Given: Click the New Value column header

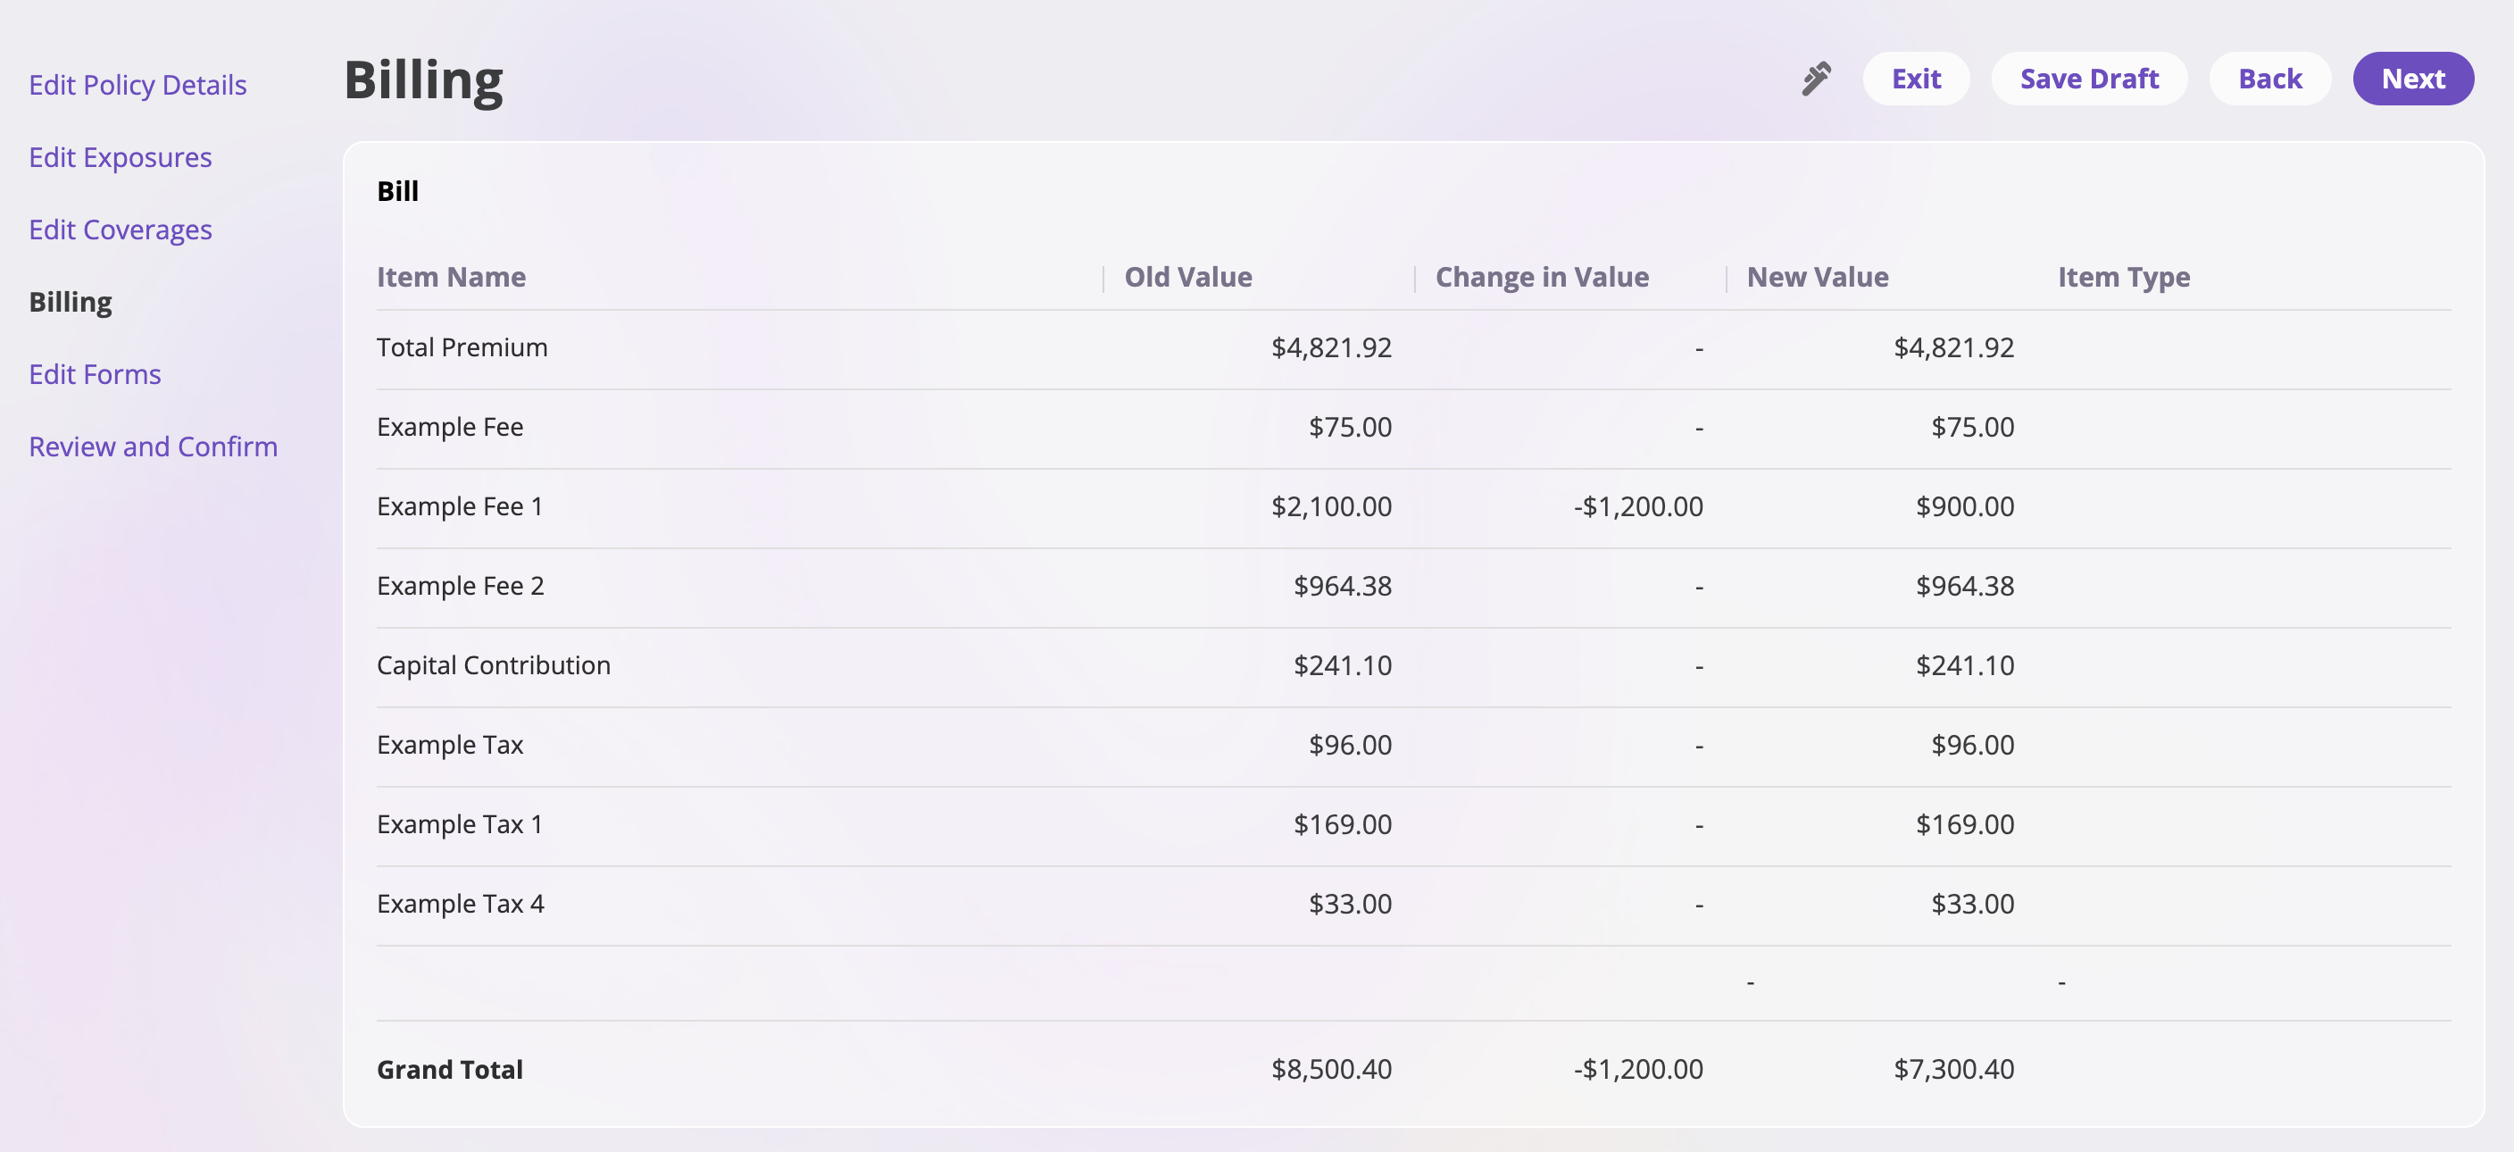Looking at the screenshot, I should (x=1817, y=277).
